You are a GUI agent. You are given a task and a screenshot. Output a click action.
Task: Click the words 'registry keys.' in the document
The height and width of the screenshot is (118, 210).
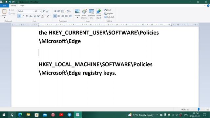[99, 73]
